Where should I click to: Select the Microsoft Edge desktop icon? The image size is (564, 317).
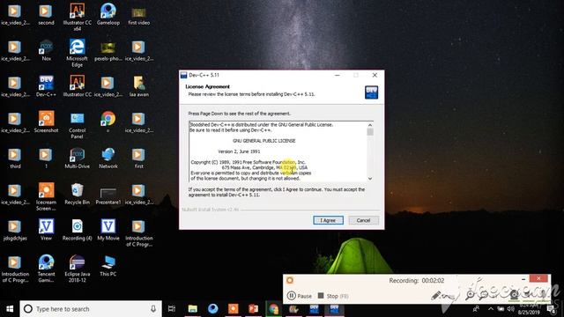click(77, 53)
